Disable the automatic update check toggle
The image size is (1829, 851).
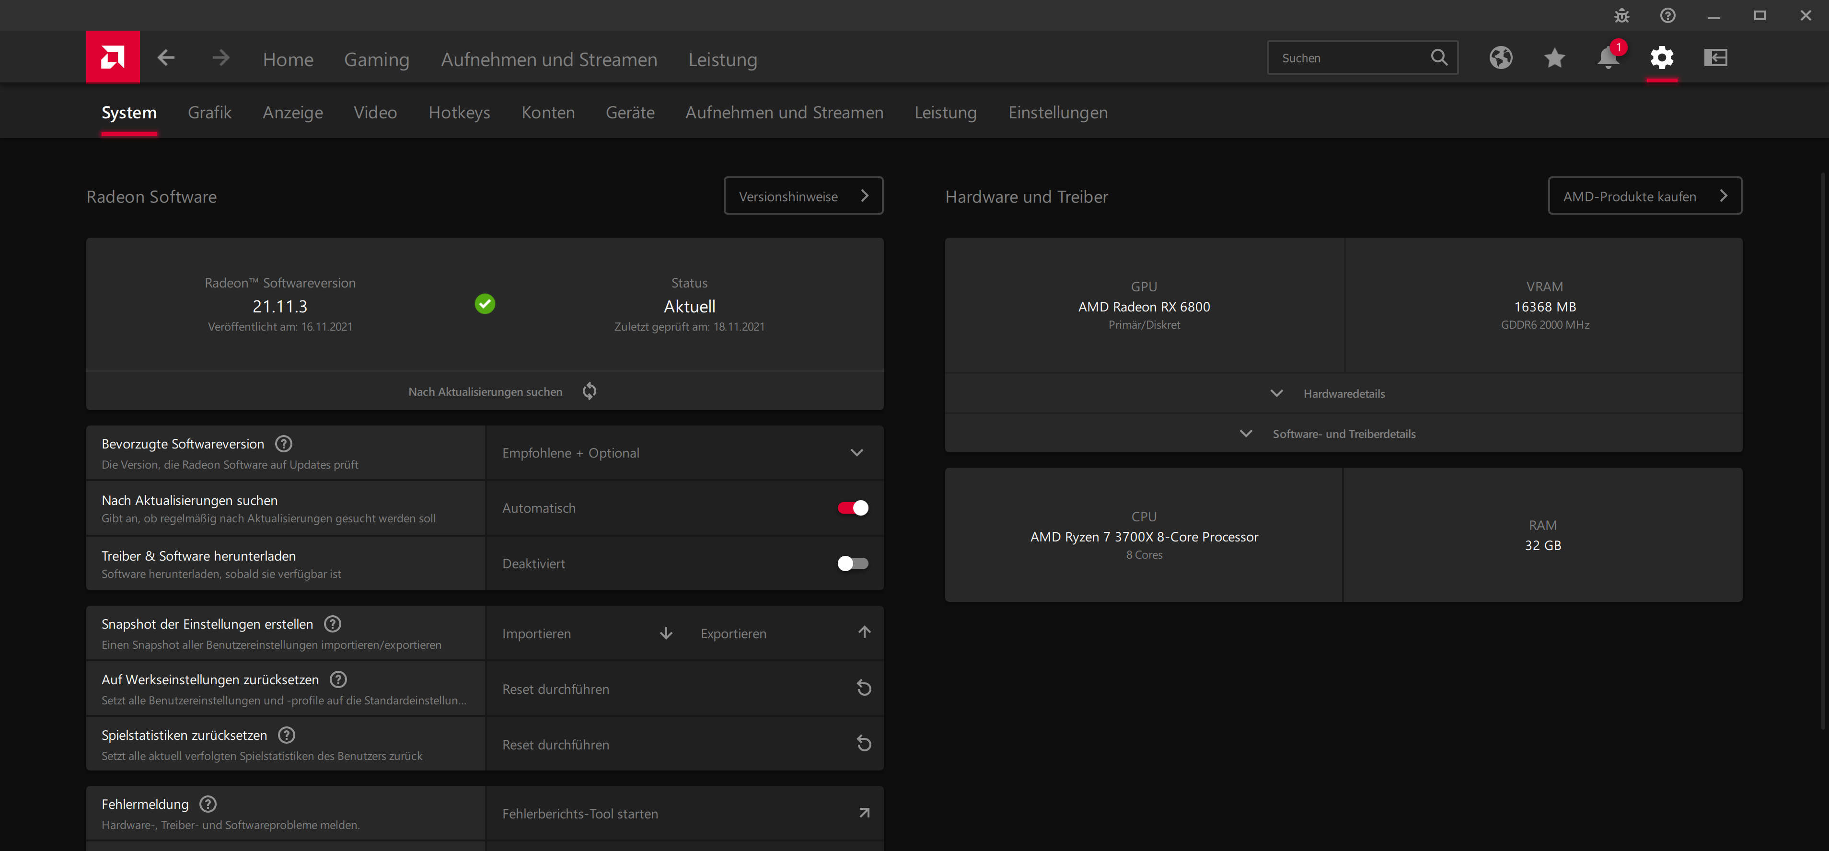click(x=853, y=508)
